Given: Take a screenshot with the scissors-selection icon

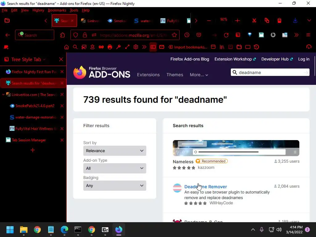Looking at the screenshot, I should click(x=84, y=47).
